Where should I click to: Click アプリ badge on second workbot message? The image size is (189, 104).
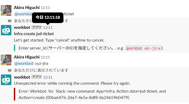click(37, 77)
